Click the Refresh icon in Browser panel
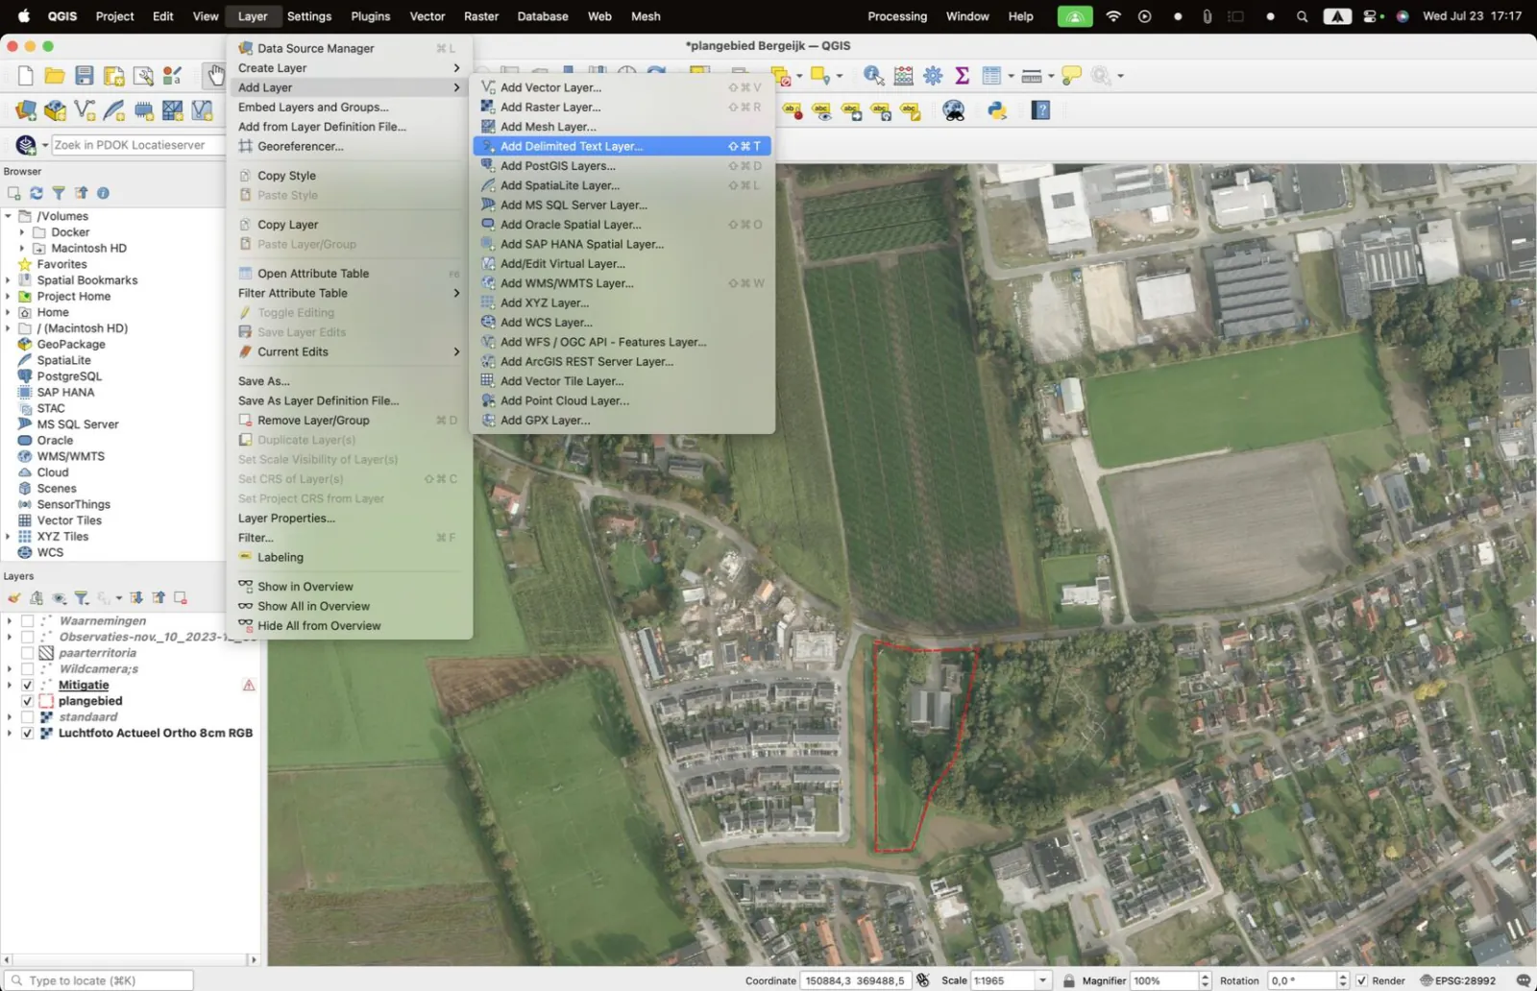 (37, 193)
